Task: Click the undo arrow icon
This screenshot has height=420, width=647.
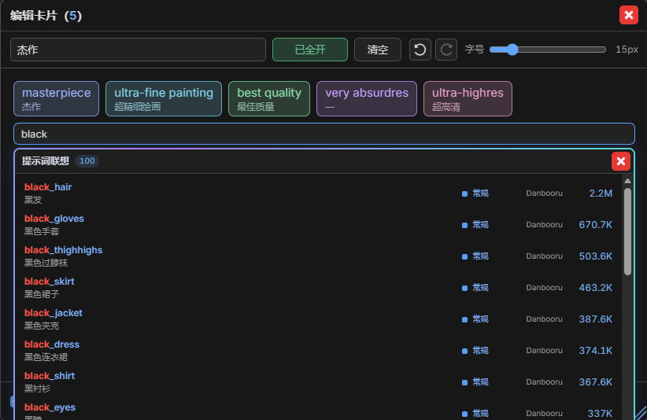Action: [x=420, y=50]
